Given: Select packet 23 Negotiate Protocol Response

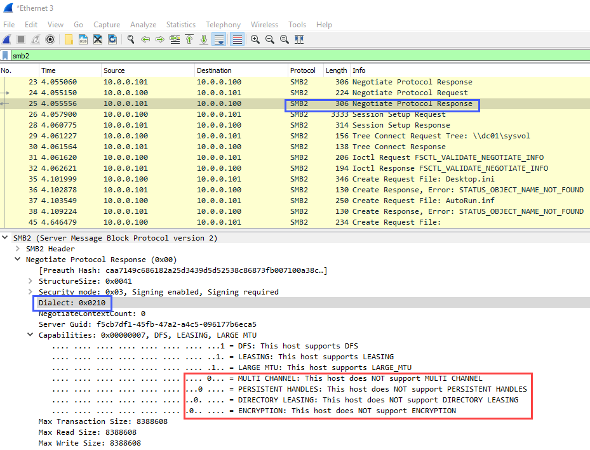Looking at the screenshot, I should tap(295, 82).
